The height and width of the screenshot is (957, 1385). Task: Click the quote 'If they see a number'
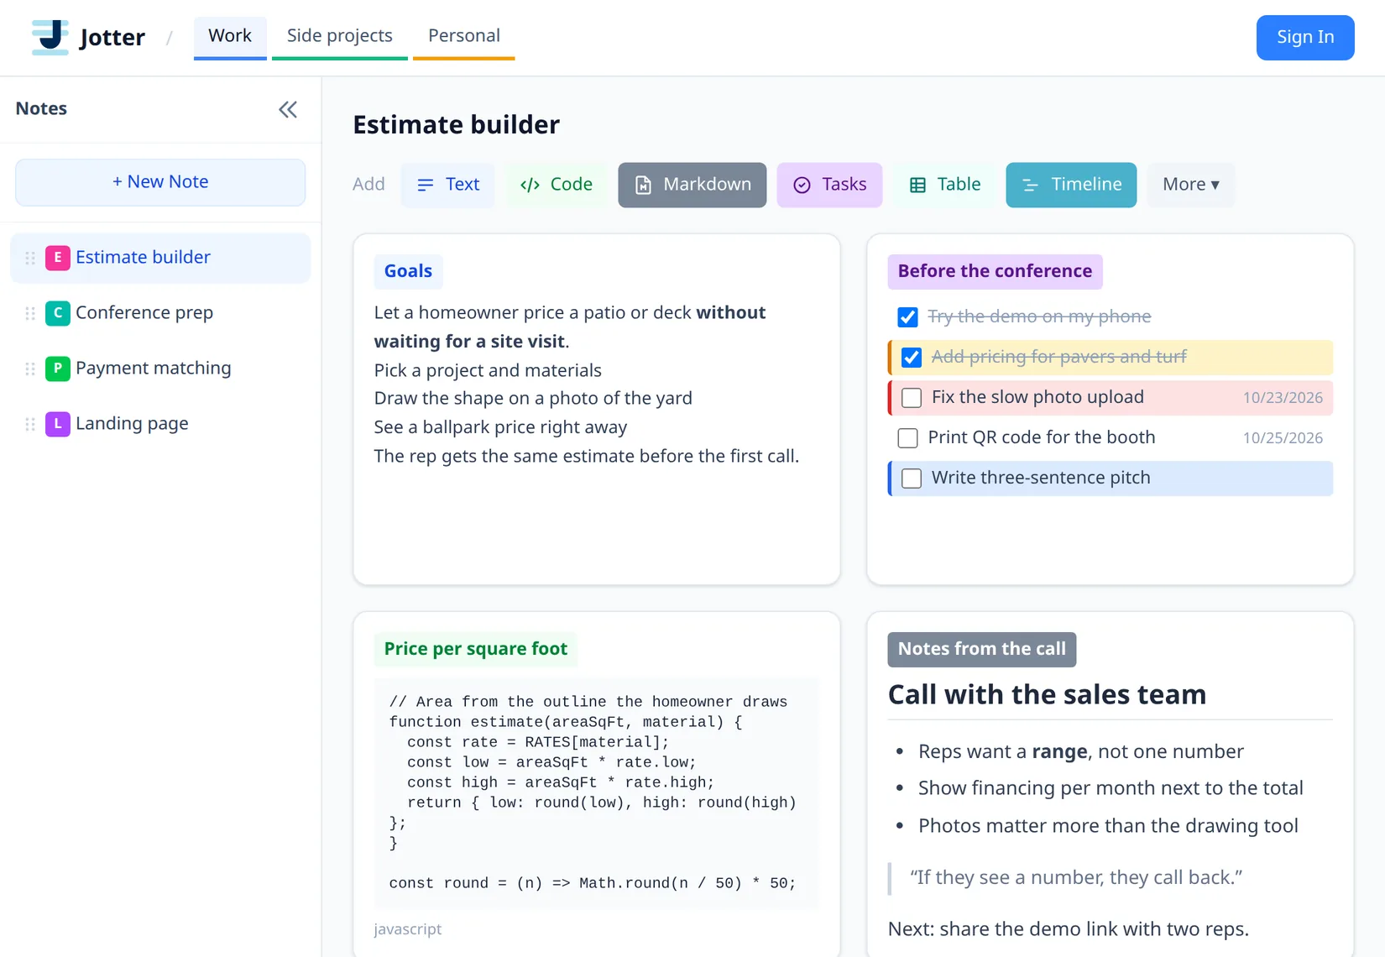point(1076,878)
